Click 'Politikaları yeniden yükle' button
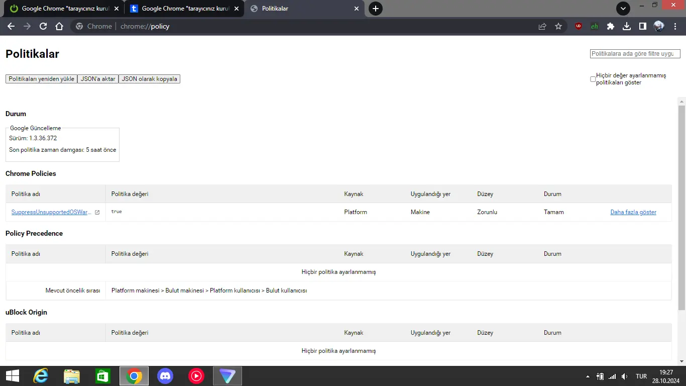This screenshot has height=386, width=686. (41, 79)
